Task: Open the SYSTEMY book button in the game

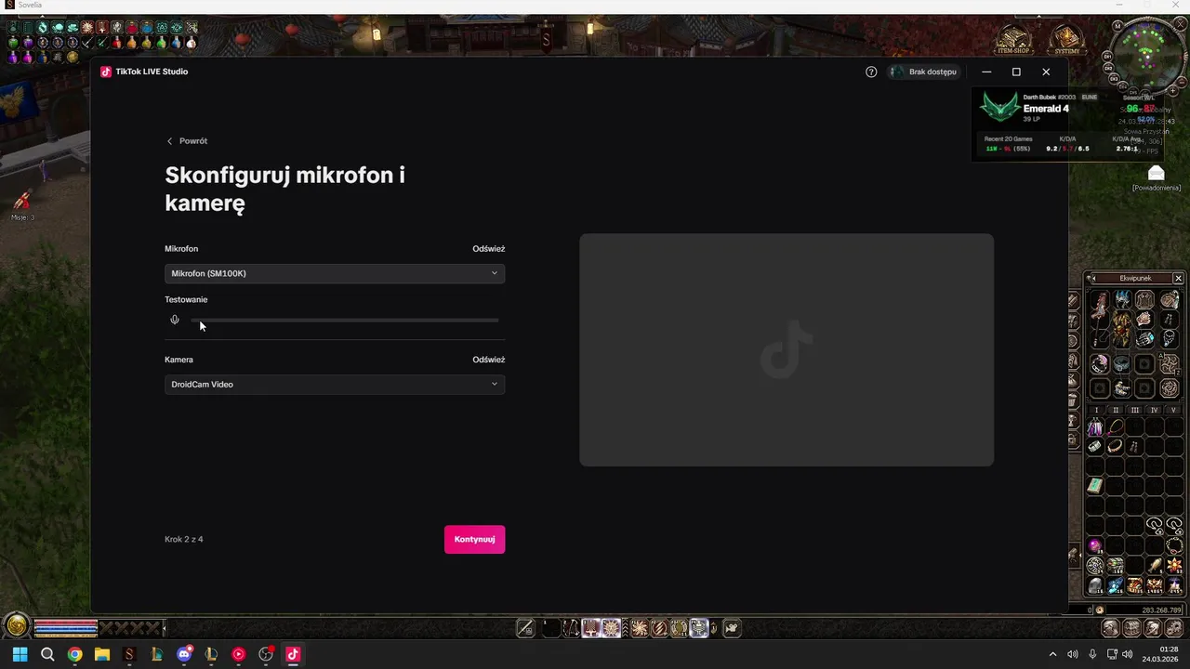Action: pyautogui.click(x=1067, y=39)
